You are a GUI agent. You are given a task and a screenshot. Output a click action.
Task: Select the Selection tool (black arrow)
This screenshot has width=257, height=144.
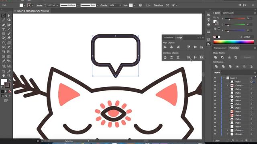click(x=4, y=16)
